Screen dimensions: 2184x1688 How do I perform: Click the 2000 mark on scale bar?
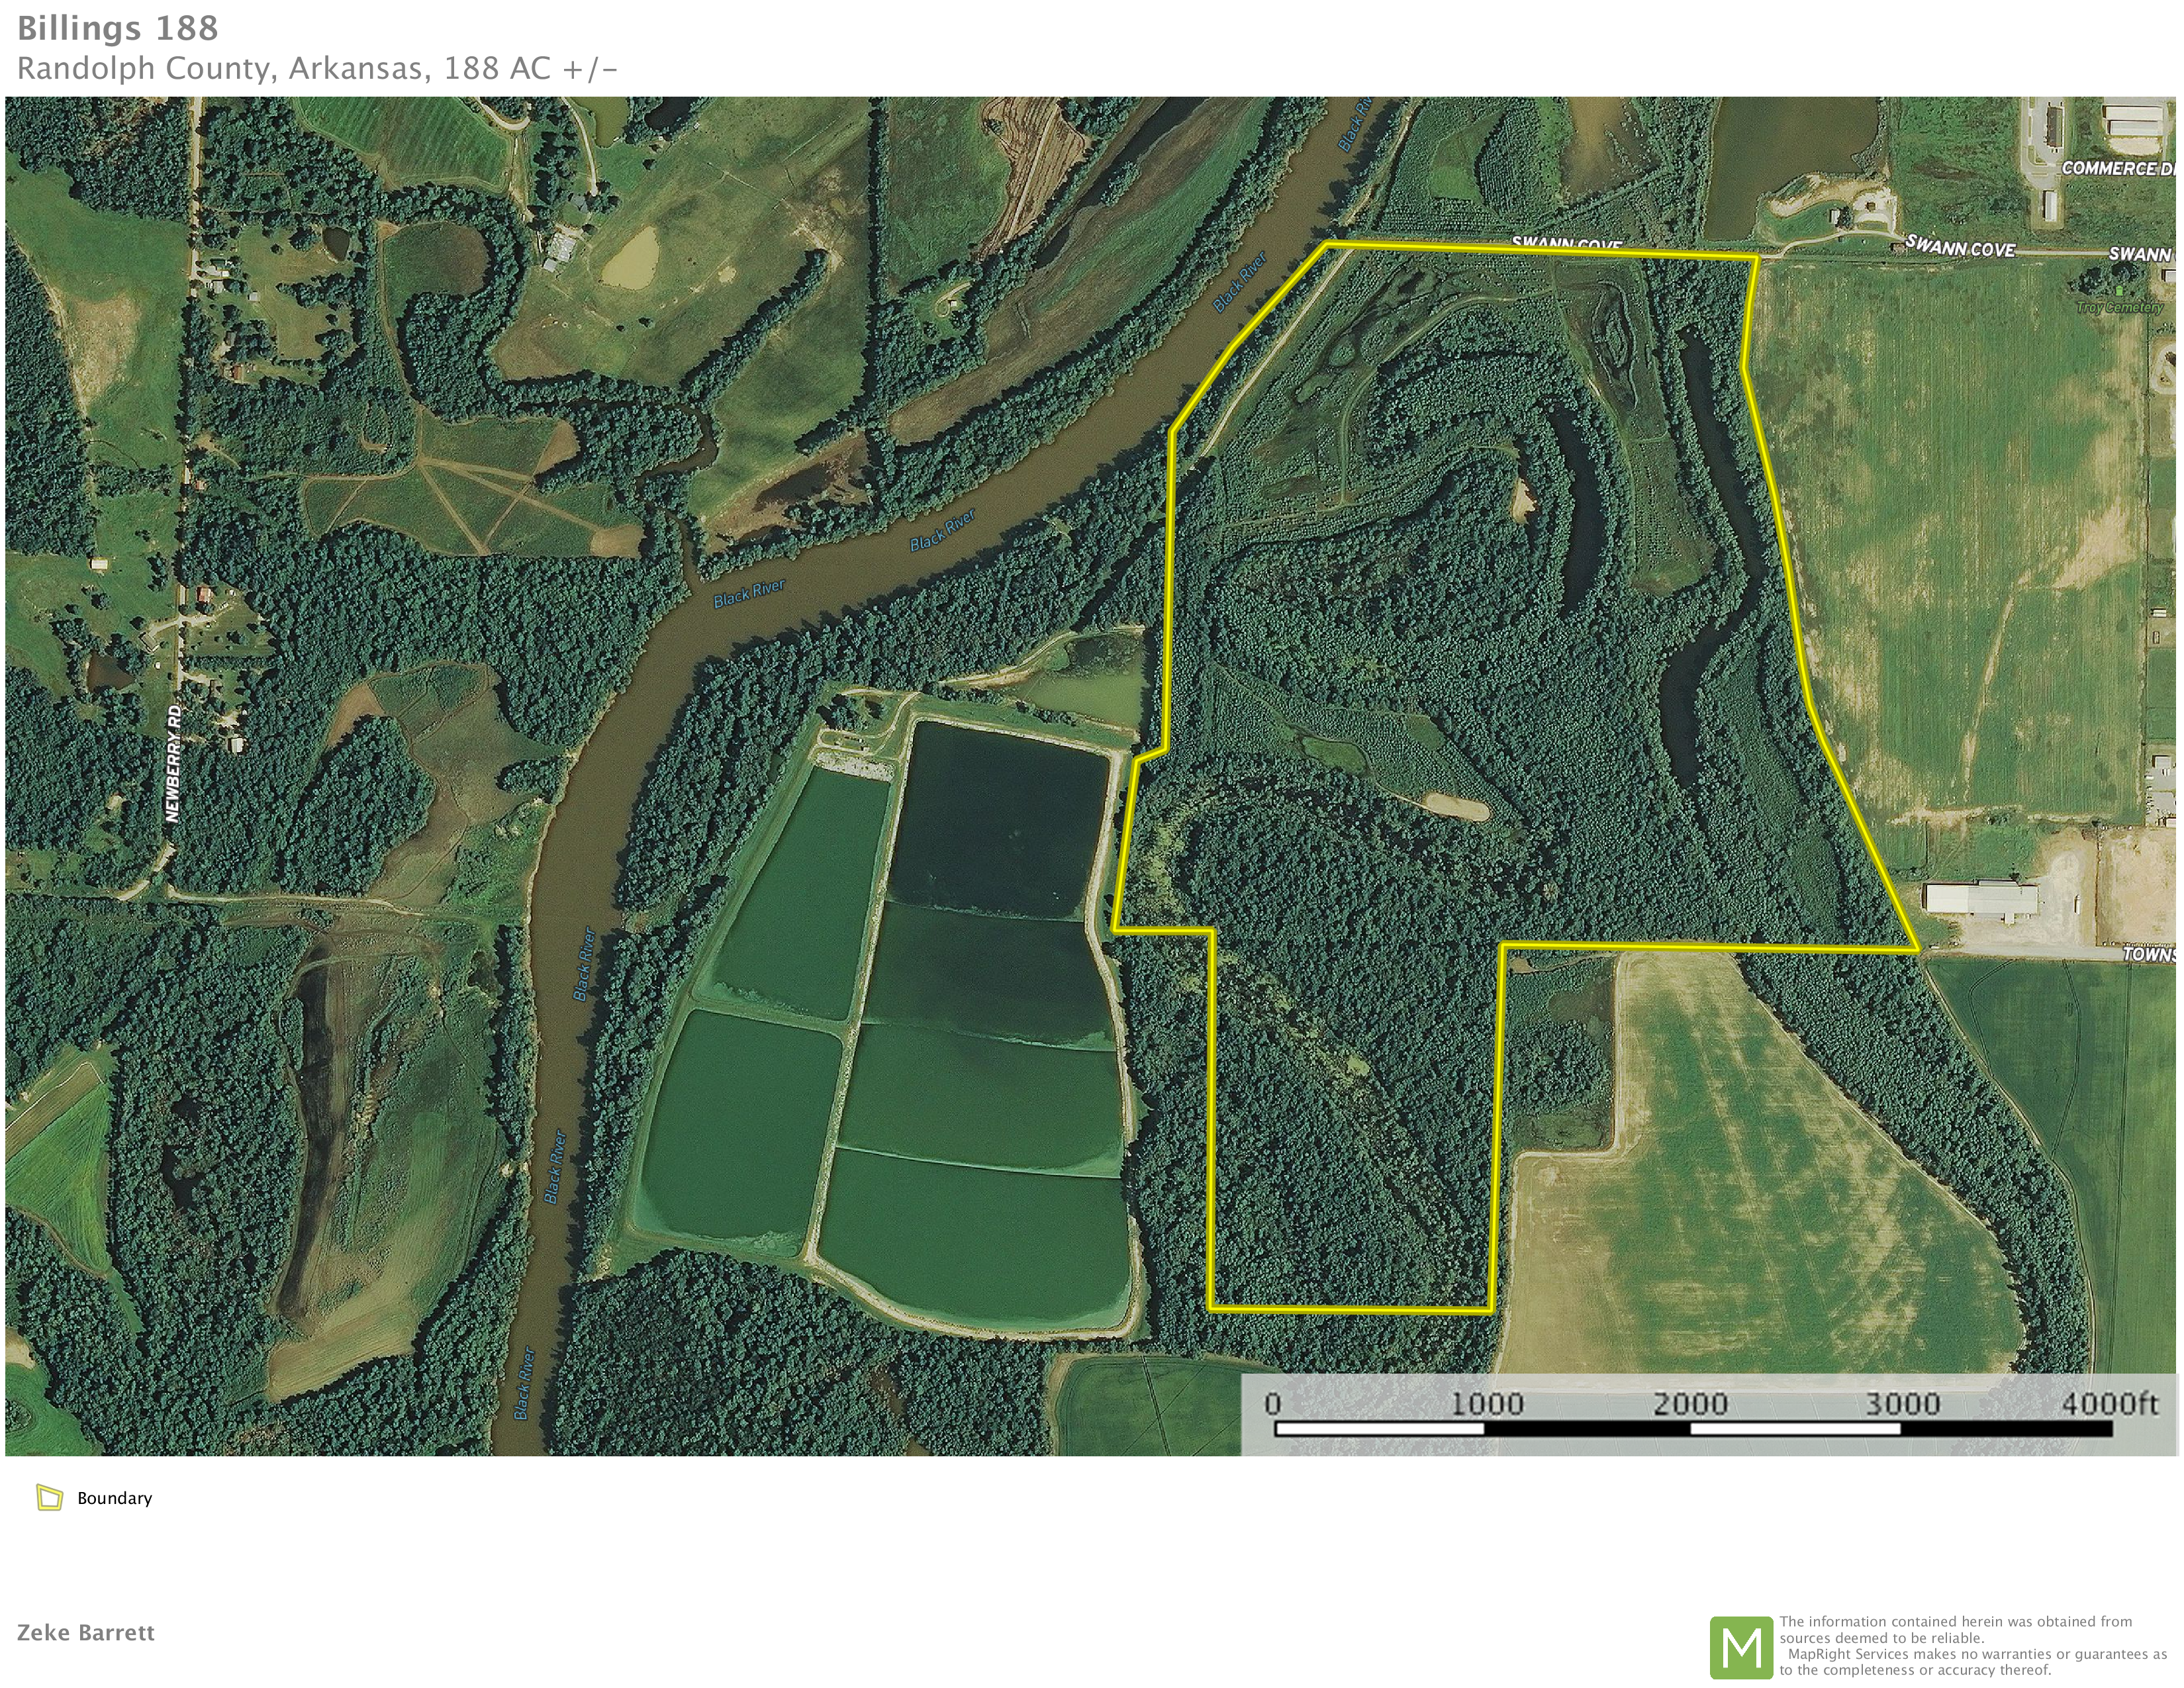[x=1690, y=1404]
